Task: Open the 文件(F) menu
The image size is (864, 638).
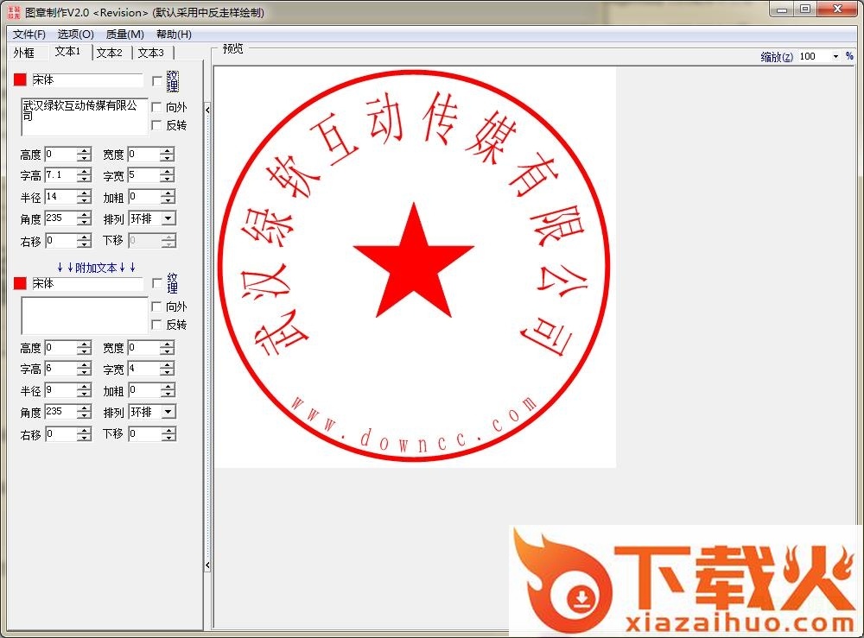Action: (29, 35)
